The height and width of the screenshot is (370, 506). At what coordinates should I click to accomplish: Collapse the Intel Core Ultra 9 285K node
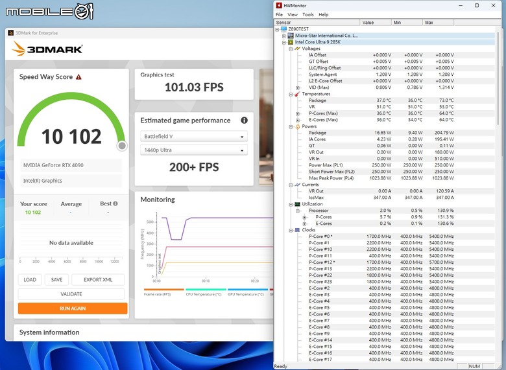(x=284, y=42)
